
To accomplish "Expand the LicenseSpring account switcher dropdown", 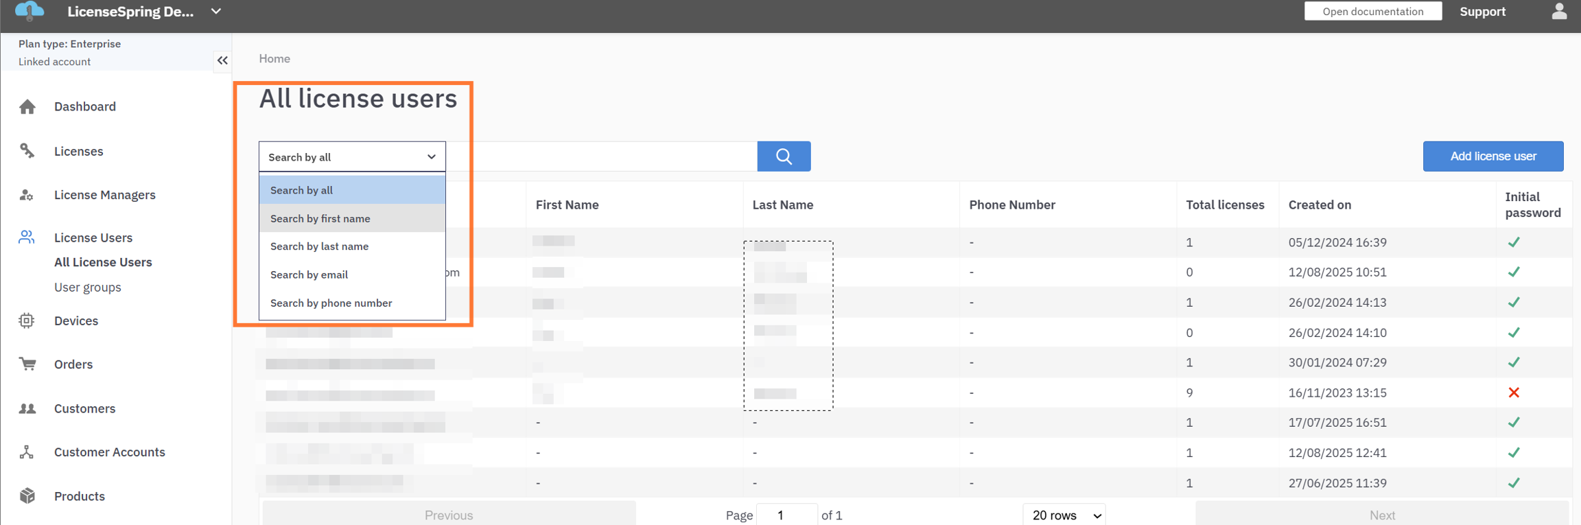I will (x=216, y=12).
